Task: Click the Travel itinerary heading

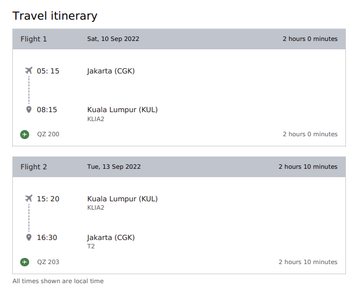Action: pos(55,16)
